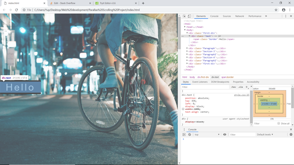Viewport: 294px width, 165px height.
Task: Create live expression with eye icon
Action: tap(225, 134)
